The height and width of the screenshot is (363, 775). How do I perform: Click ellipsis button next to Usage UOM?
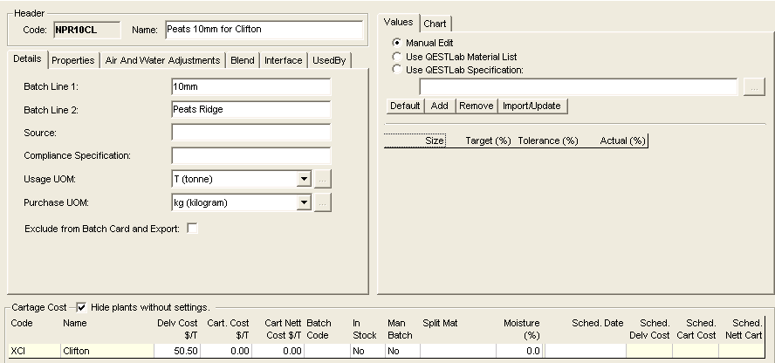point(323,179)
